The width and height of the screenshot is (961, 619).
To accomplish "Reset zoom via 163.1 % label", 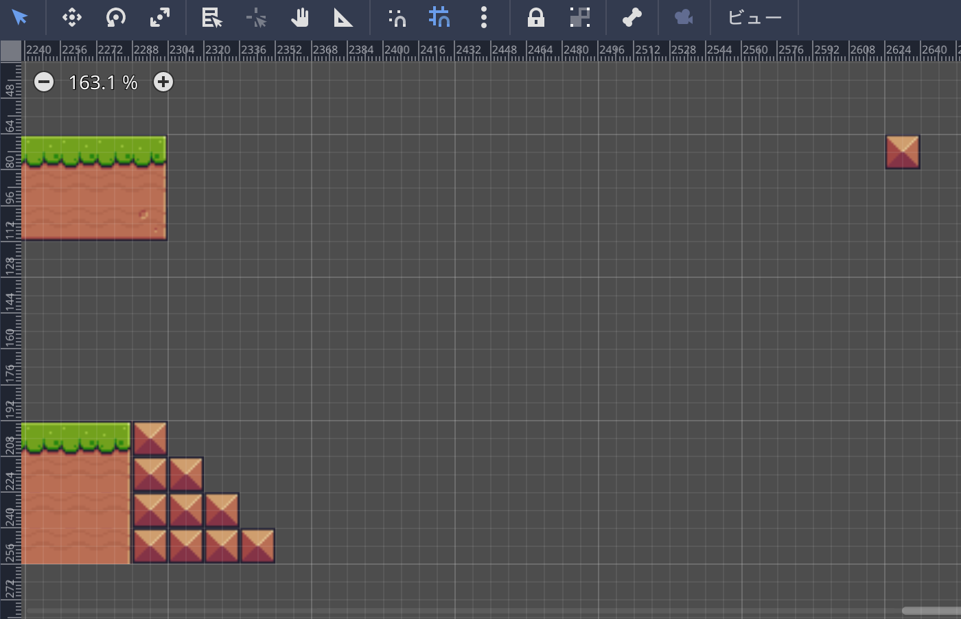I will (x=103, y=82).
